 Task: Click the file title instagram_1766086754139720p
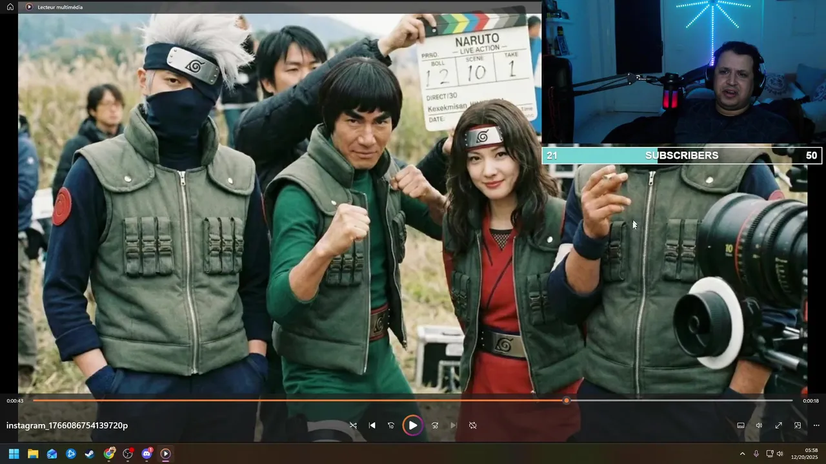pyautogui.click(x=67, y=425)
